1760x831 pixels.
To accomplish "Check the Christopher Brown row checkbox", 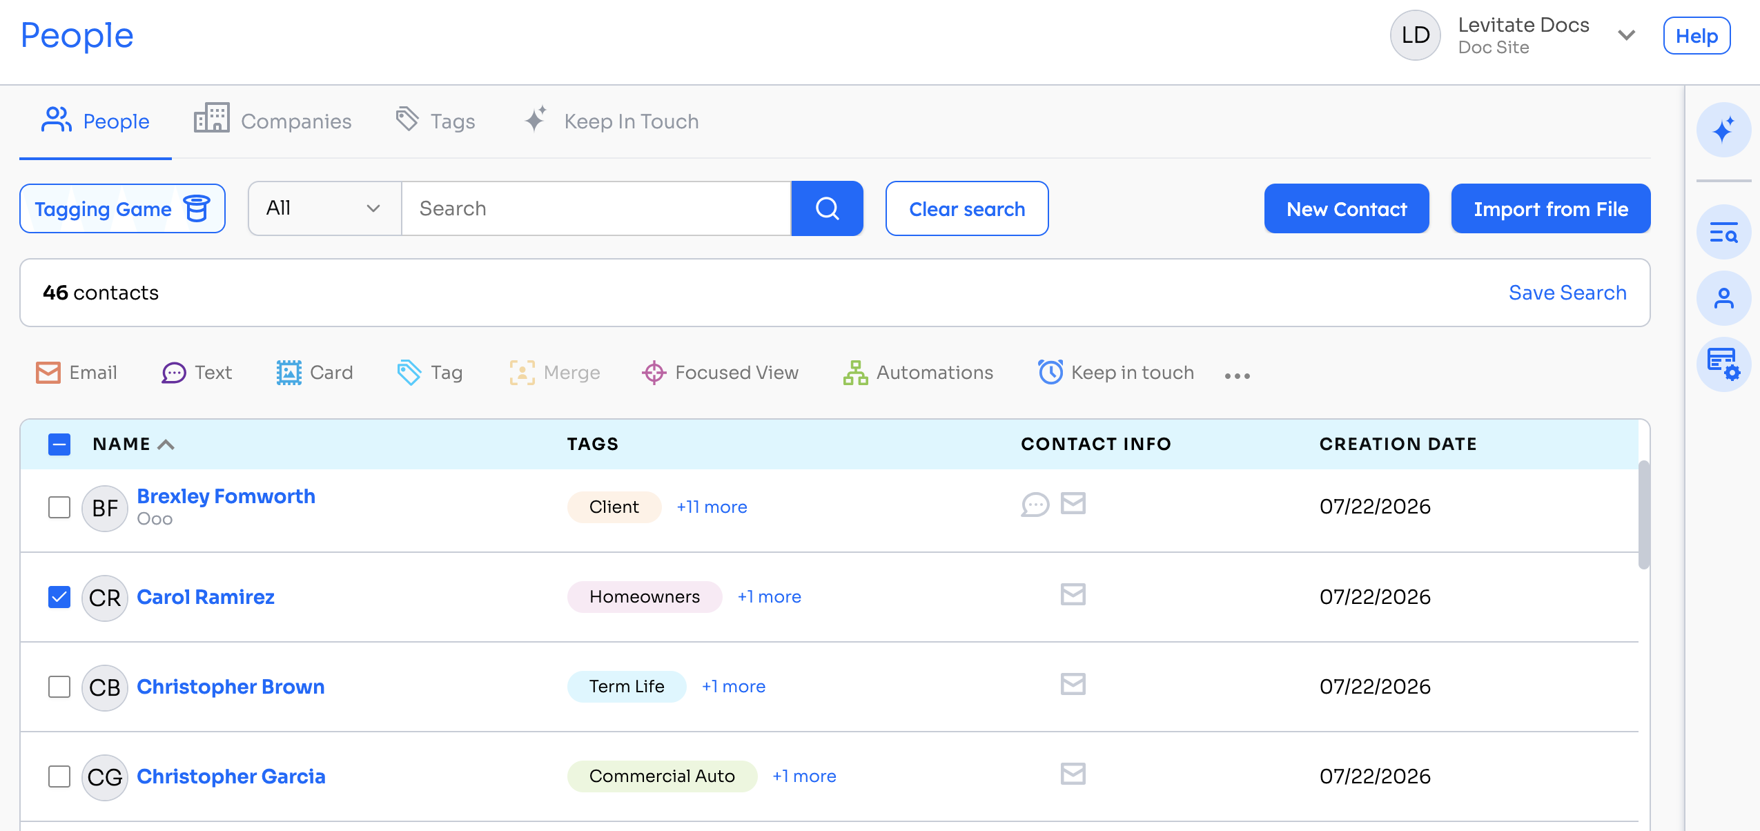I will click(59, 687).
